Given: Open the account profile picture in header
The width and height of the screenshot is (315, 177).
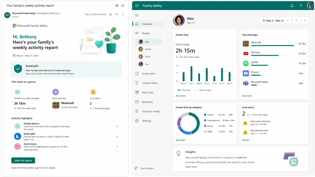Looking at the screenshot, I should [x=309, y=6].
